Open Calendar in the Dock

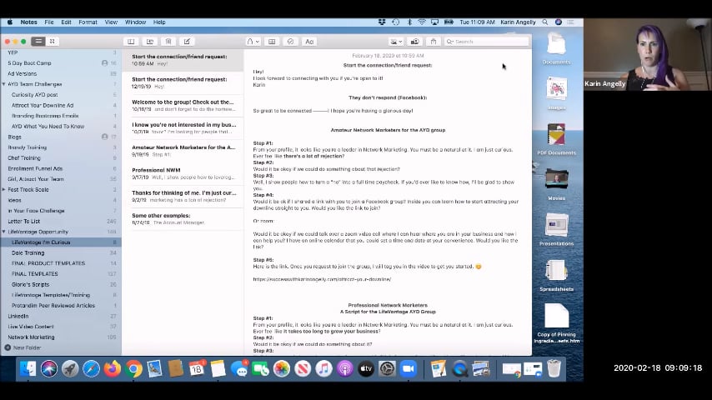197,368
